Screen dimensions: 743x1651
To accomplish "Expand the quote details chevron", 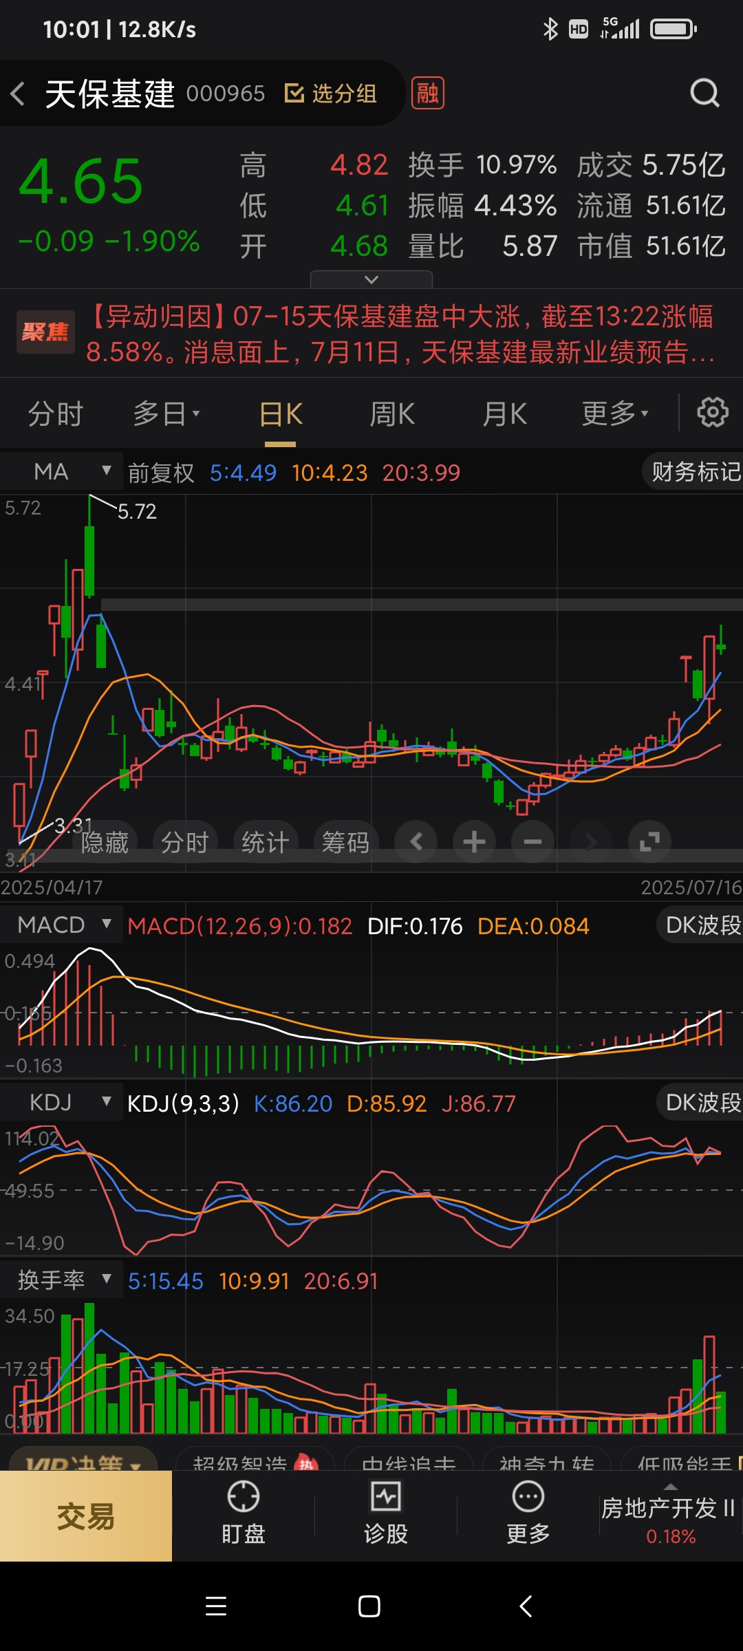I will pos(371,279).
